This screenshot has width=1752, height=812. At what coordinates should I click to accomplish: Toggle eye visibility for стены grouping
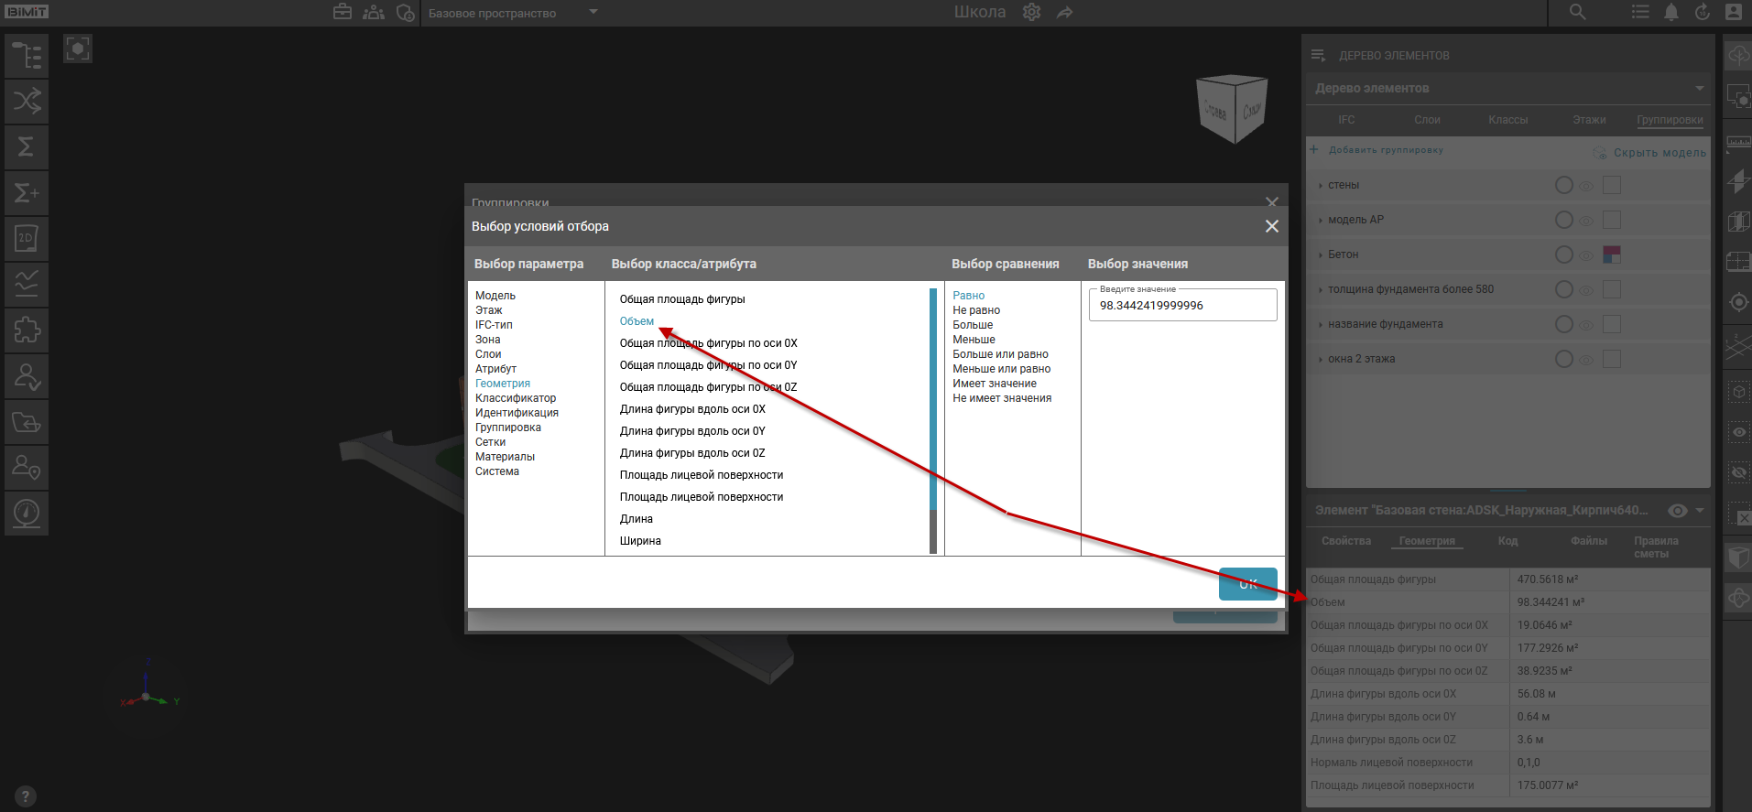coord(1586,186)
